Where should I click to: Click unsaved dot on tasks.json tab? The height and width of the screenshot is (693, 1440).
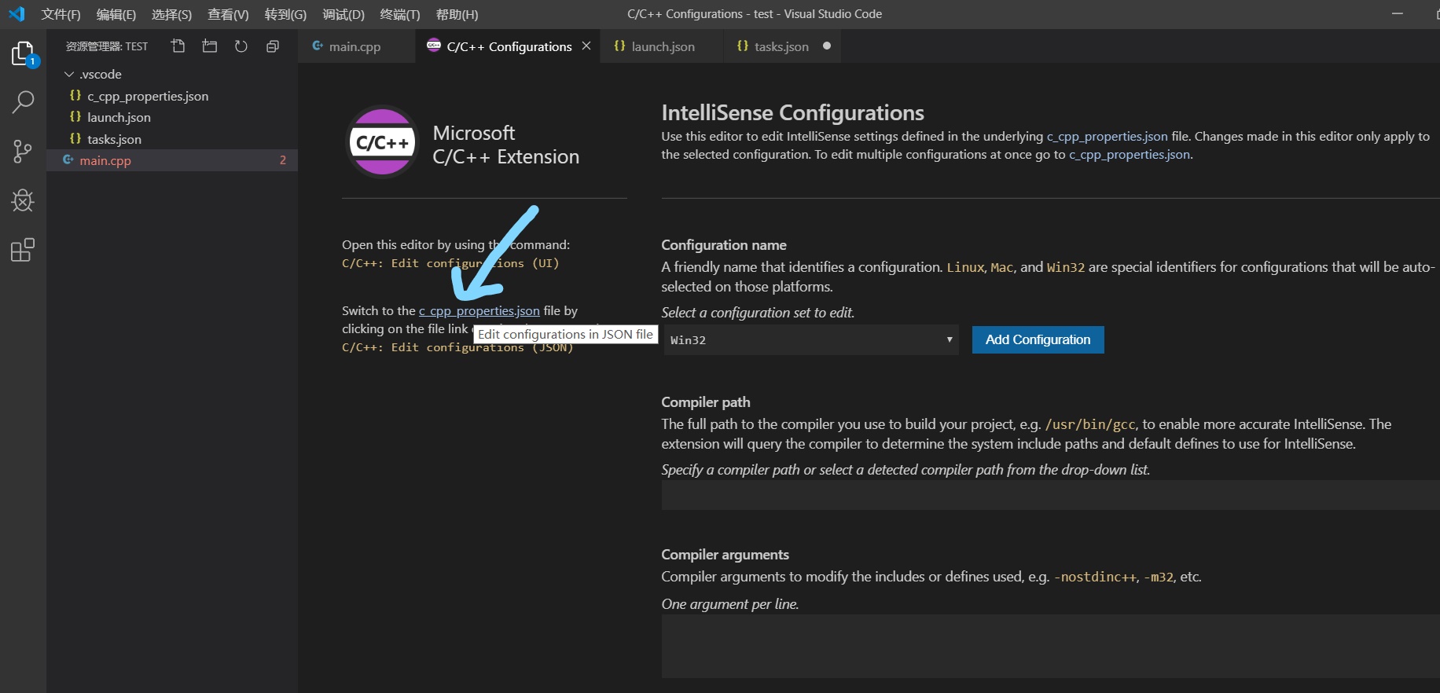[x=827, y=46]
